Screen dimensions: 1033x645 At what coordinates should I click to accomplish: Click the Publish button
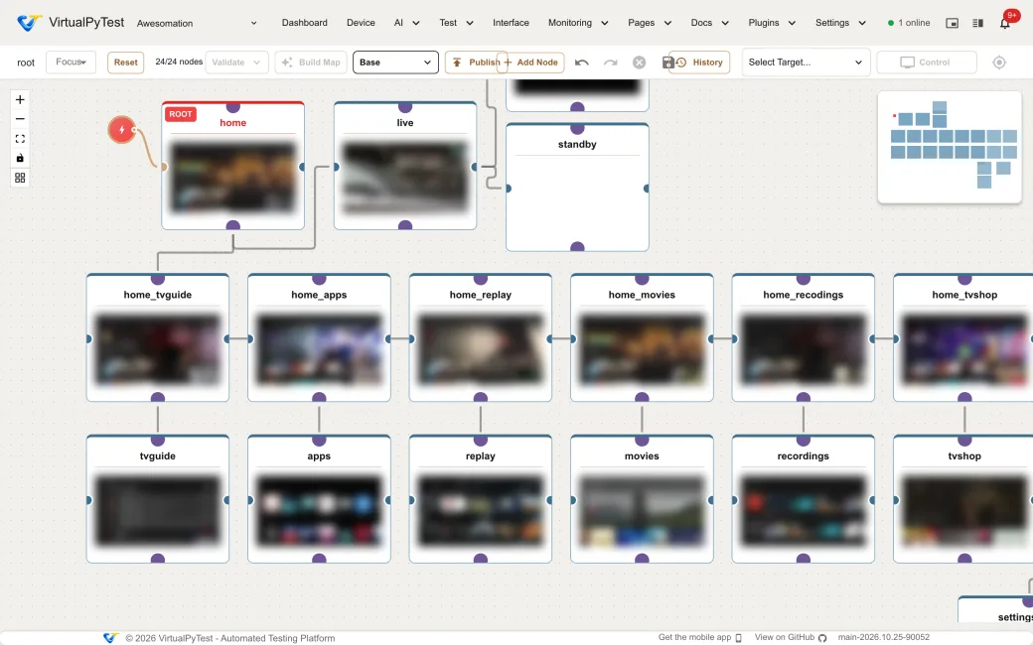point(476,63)
